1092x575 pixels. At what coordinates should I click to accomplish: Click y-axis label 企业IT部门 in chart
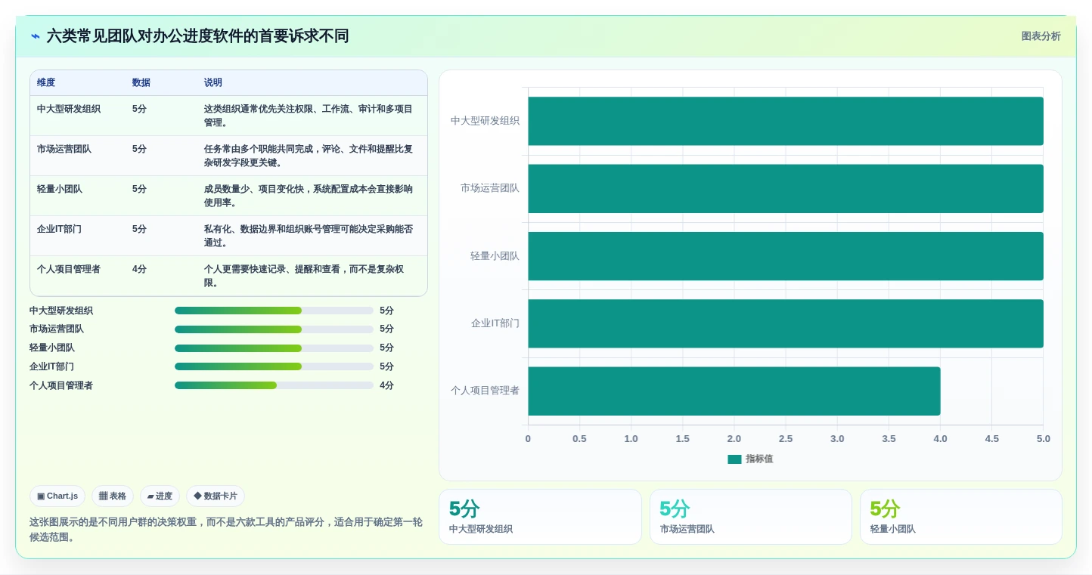point(495,323)
